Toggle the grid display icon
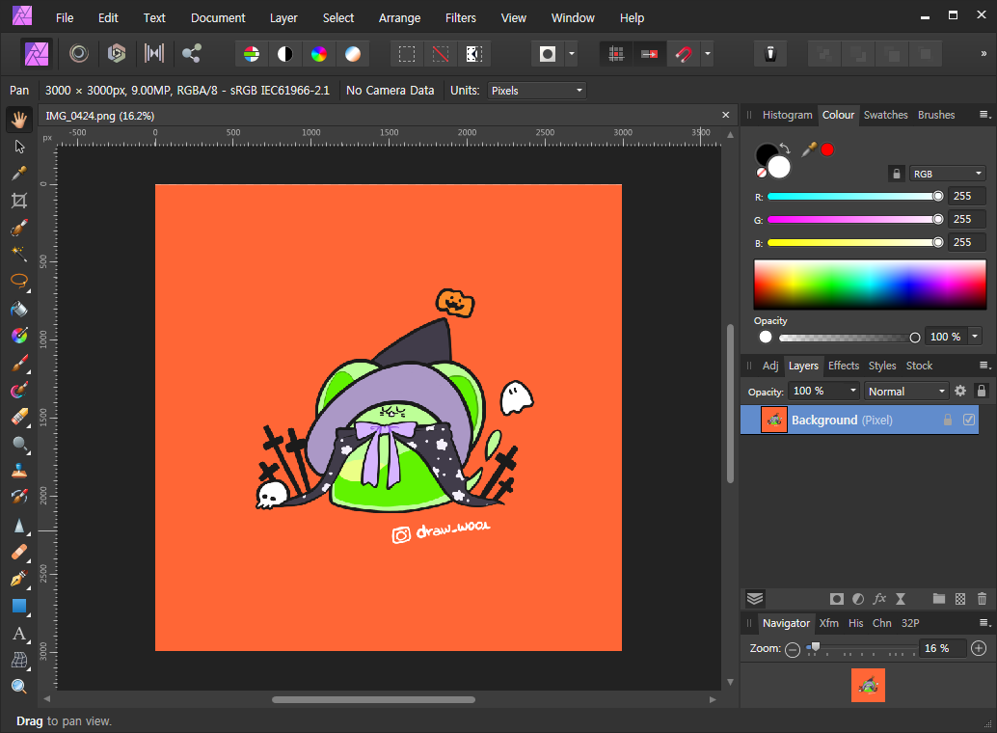 tap(615, 54)
